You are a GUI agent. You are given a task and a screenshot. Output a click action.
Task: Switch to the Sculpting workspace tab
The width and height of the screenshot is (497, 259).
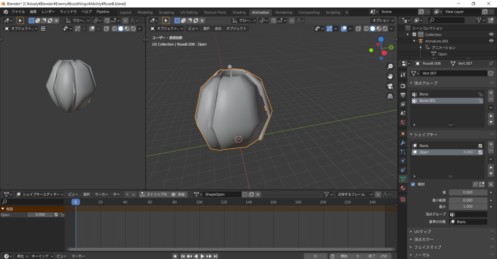166,12
